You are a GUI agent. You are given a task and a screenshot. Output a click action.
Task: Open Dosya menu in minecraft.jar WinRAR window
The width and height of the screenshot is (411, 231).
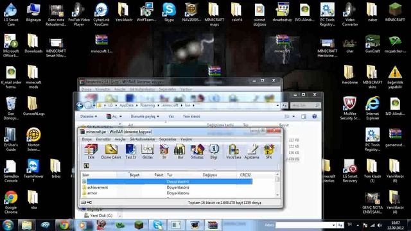(87, 139)
